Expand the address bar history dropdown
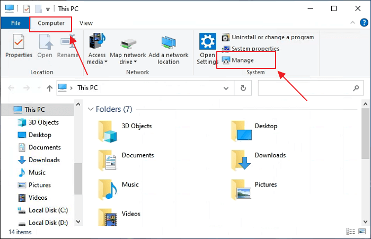This screenshot has height=239, width=371. tap(226, 88)
